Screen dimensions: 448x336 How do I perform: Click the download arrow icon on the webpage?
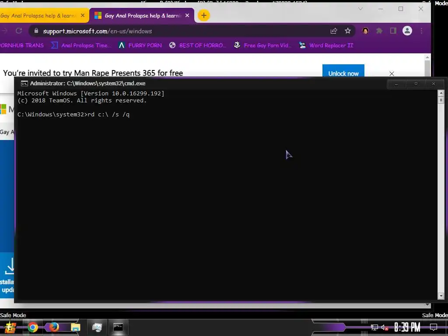tap(10, 266)
